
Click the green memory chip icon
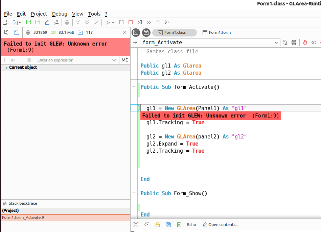[53, 32]
